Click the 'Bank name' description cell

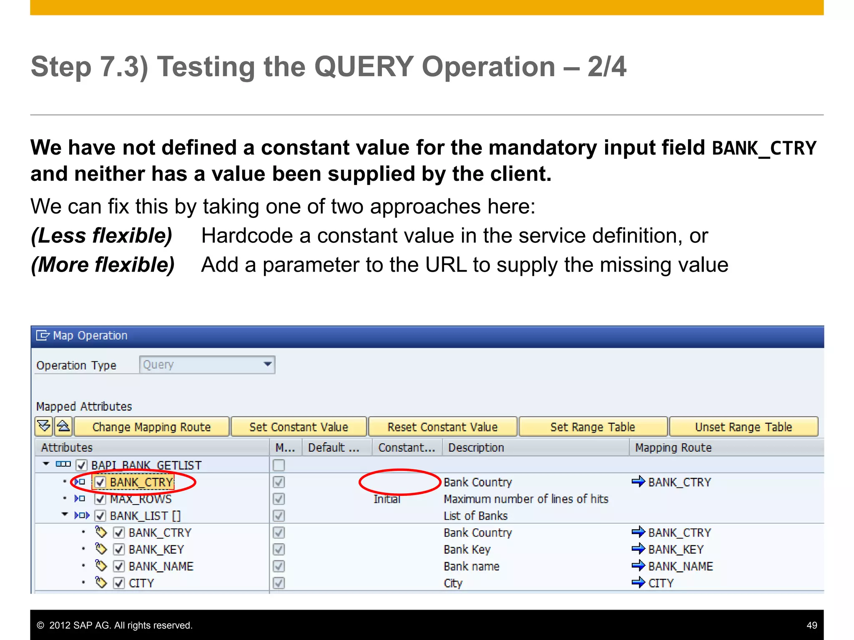[x=472, y=566]
